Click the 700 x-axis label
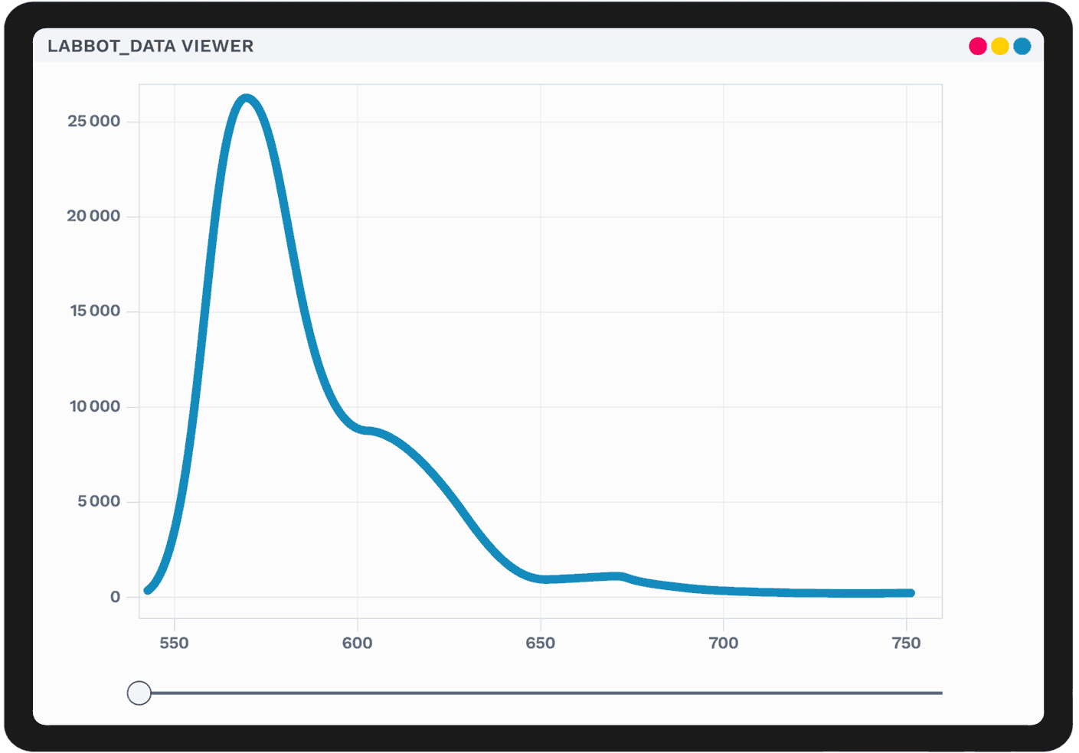1079x753 pixels. click(723, 643)
